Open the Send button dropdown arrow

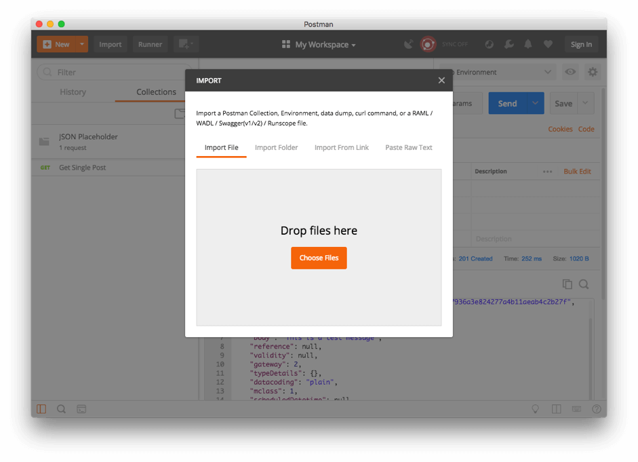point(536,103)
